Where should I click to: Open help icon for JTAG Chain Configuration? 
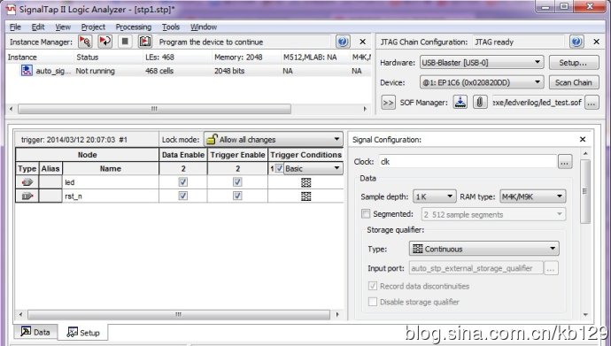(576, 42)
